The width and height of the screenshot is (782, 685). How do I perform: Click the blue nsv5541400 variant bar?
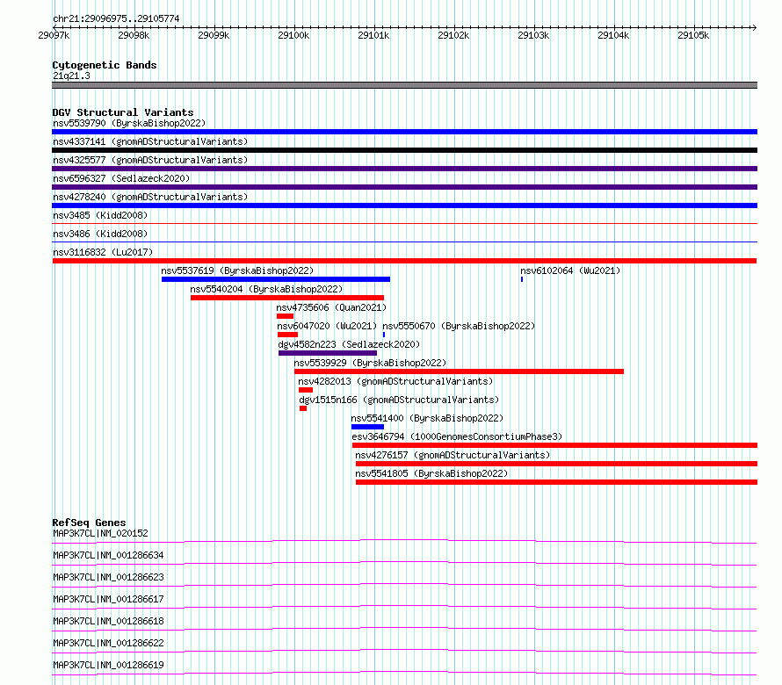click(367, 428)
